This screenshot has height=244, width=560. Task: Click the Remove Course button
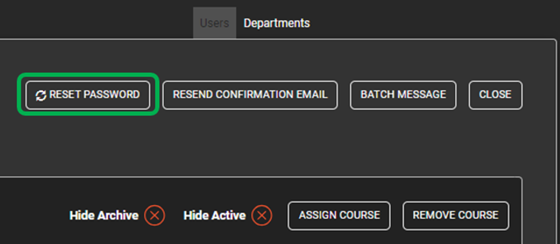point(456,215)
